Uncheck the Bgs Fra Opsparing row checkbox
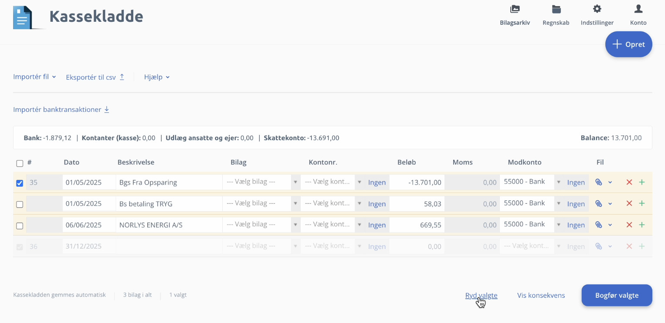The image size is (665, 323). (x=20, y=183)
